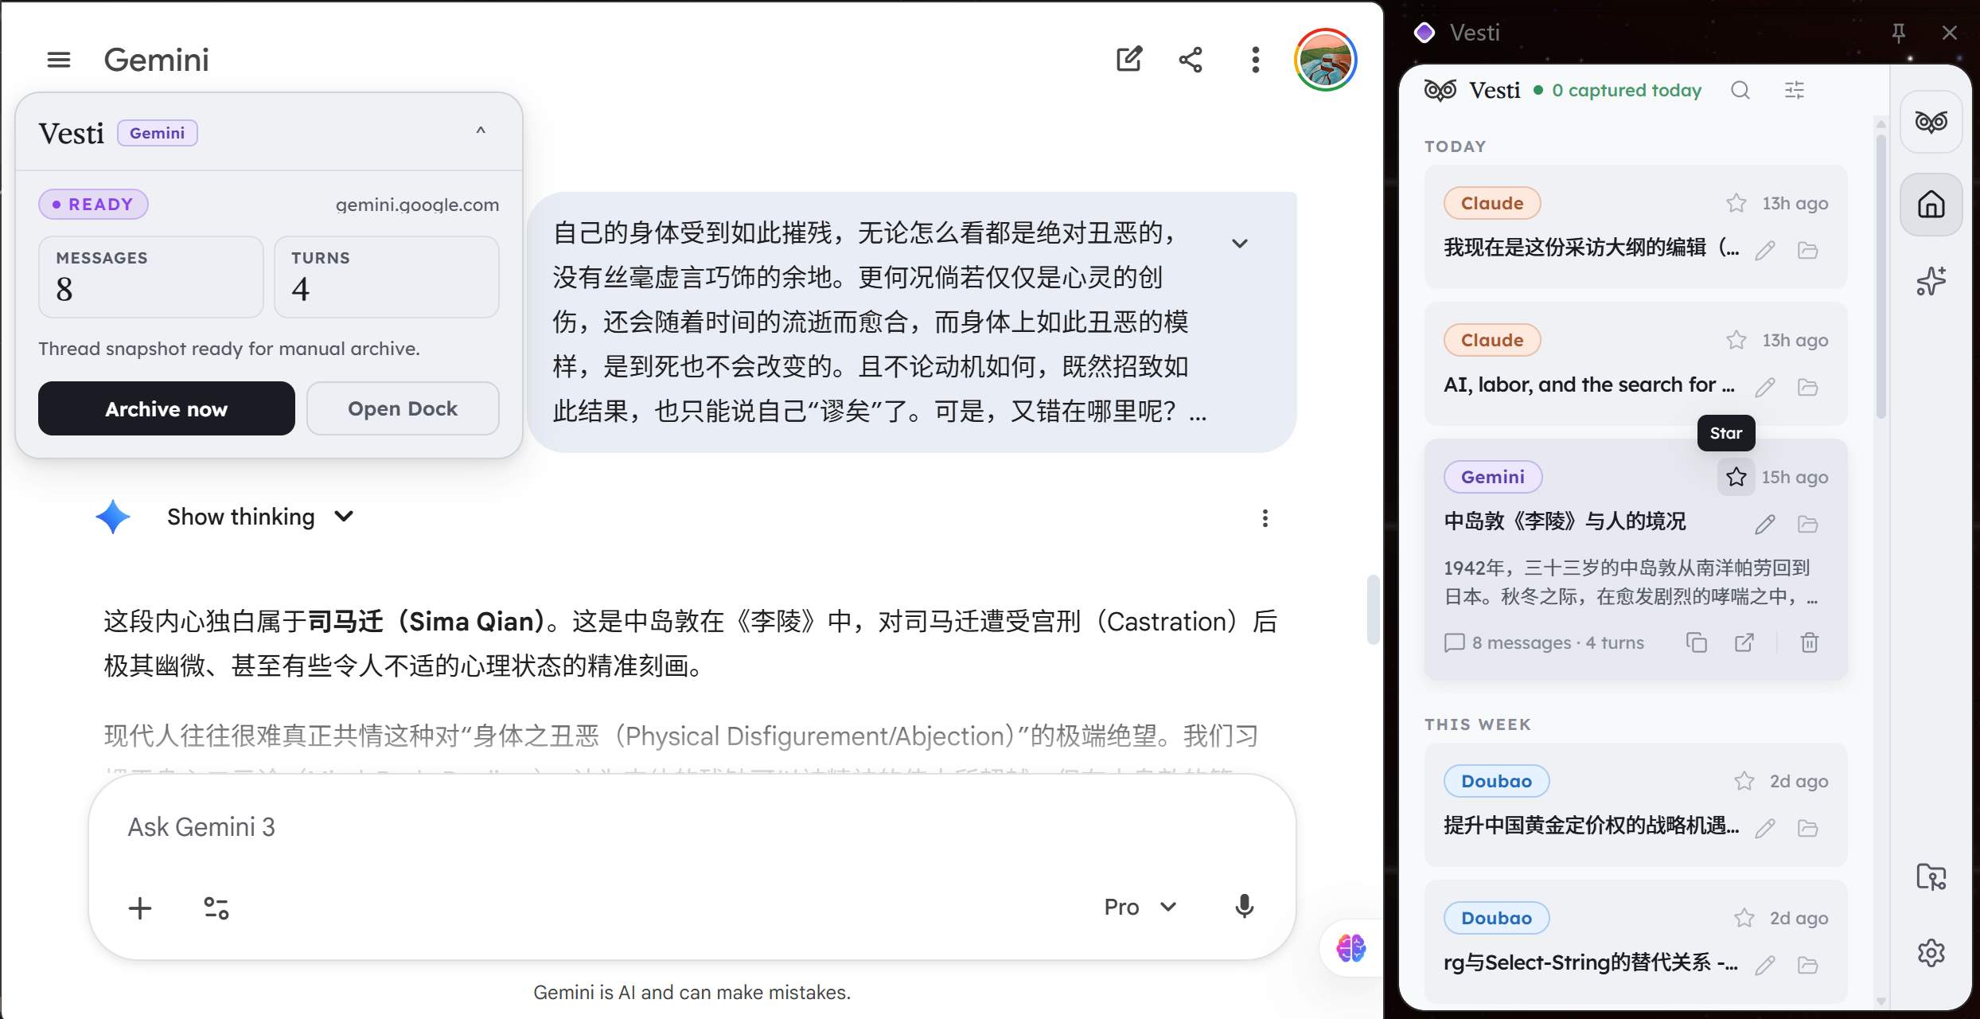This screenshot has height=1019, width=1980.
Task: Rename the 中岛敦《李陵》与人的境况 conversation
Action: pos(1765,525)
